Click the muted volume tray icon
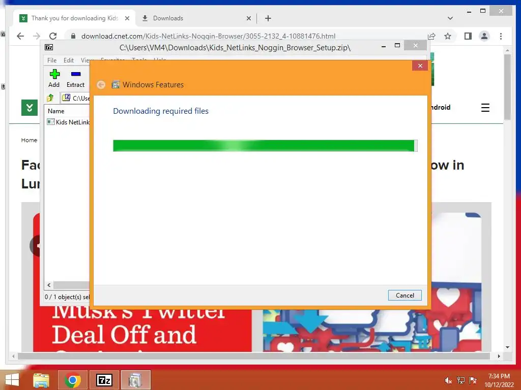521x390 pixels. (448, 380)
